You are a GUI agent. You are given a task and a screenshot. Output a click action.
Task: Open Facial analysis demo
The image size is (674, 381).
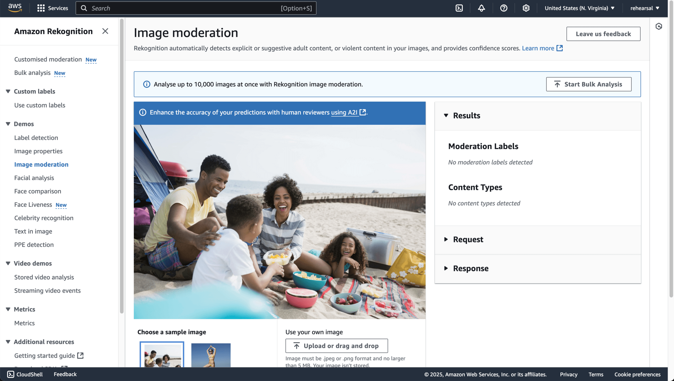34,178
